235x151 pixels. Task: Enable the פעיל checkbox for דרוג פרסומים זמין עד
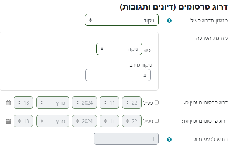pyautogui.click(x=156, y=120)
